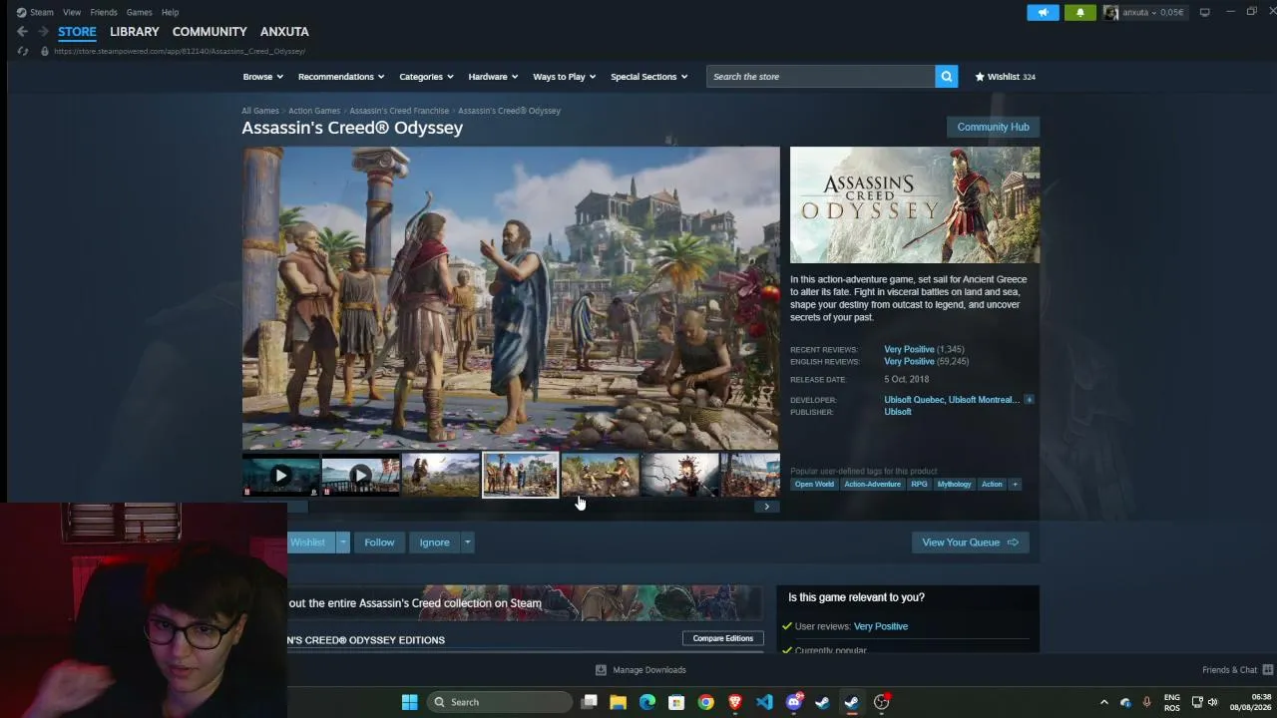The image size is (1277, 718).
Task: Click View Your Queue
Action: click(x=970, y=542)
